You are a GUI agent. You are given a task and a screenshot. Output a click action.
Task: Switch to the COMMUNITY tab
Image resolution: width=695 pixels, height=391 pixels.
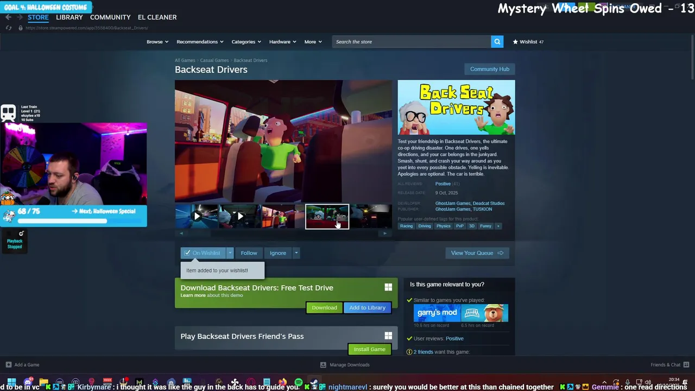(x=110, y=17)
